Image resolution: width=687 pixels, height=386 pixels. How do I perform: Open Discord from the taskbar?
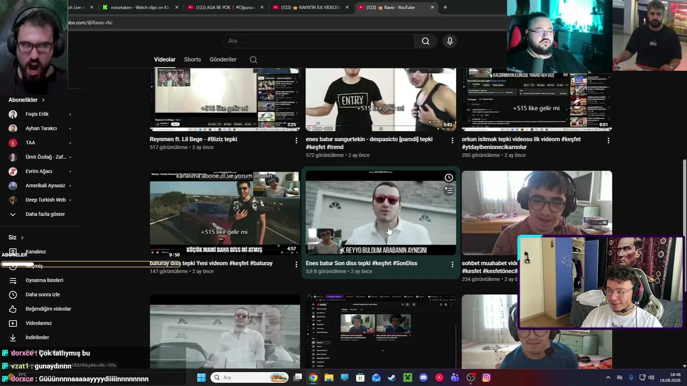(423, 377)
